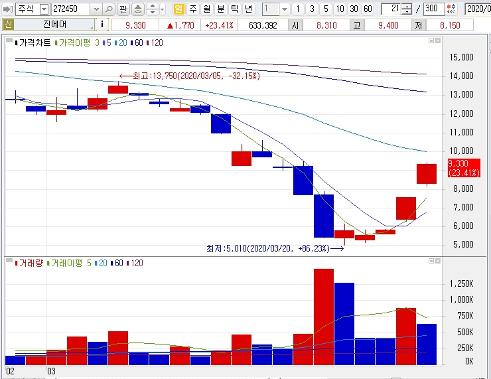
Task: Click the 거래량 volume legend label
Action: tap(29, 263)
